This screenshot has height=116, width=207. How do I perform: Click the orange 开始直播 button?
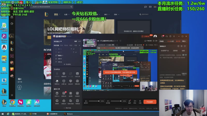point(150,102)
